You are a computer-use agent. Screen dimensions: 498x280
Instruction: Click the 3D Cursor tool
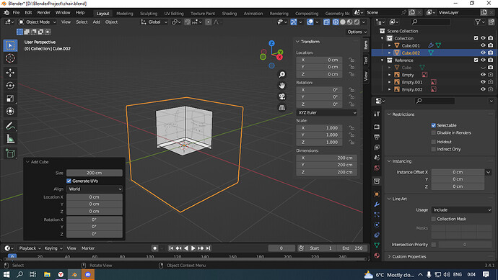tap(10, 58)
